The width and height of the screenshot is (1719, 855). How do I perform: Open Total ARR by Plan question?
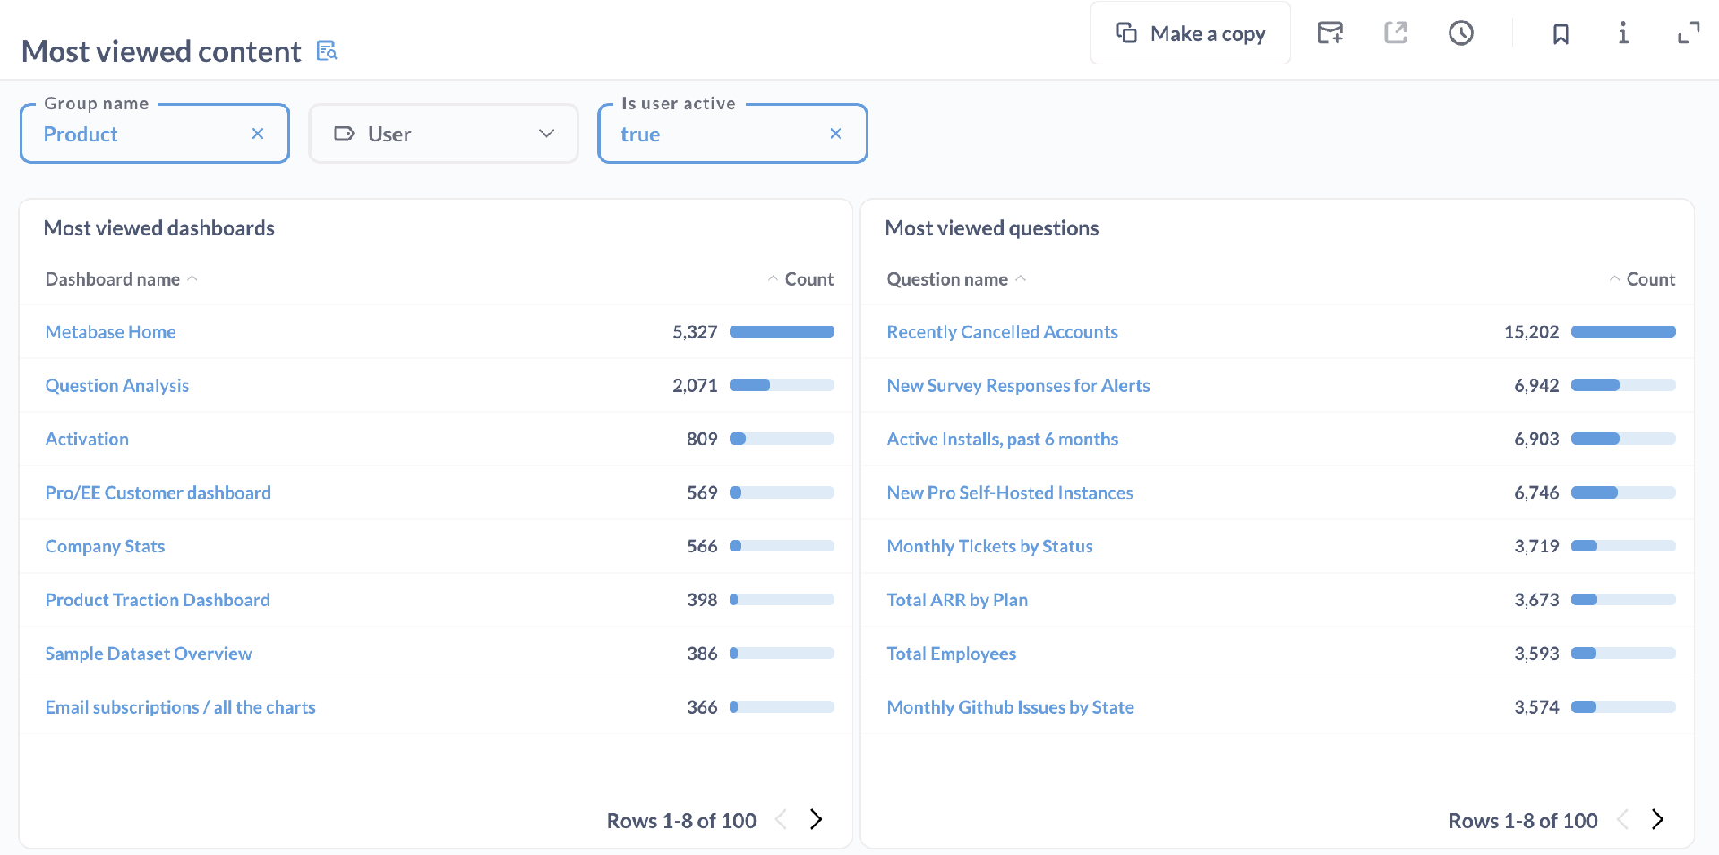click(957, 600)
